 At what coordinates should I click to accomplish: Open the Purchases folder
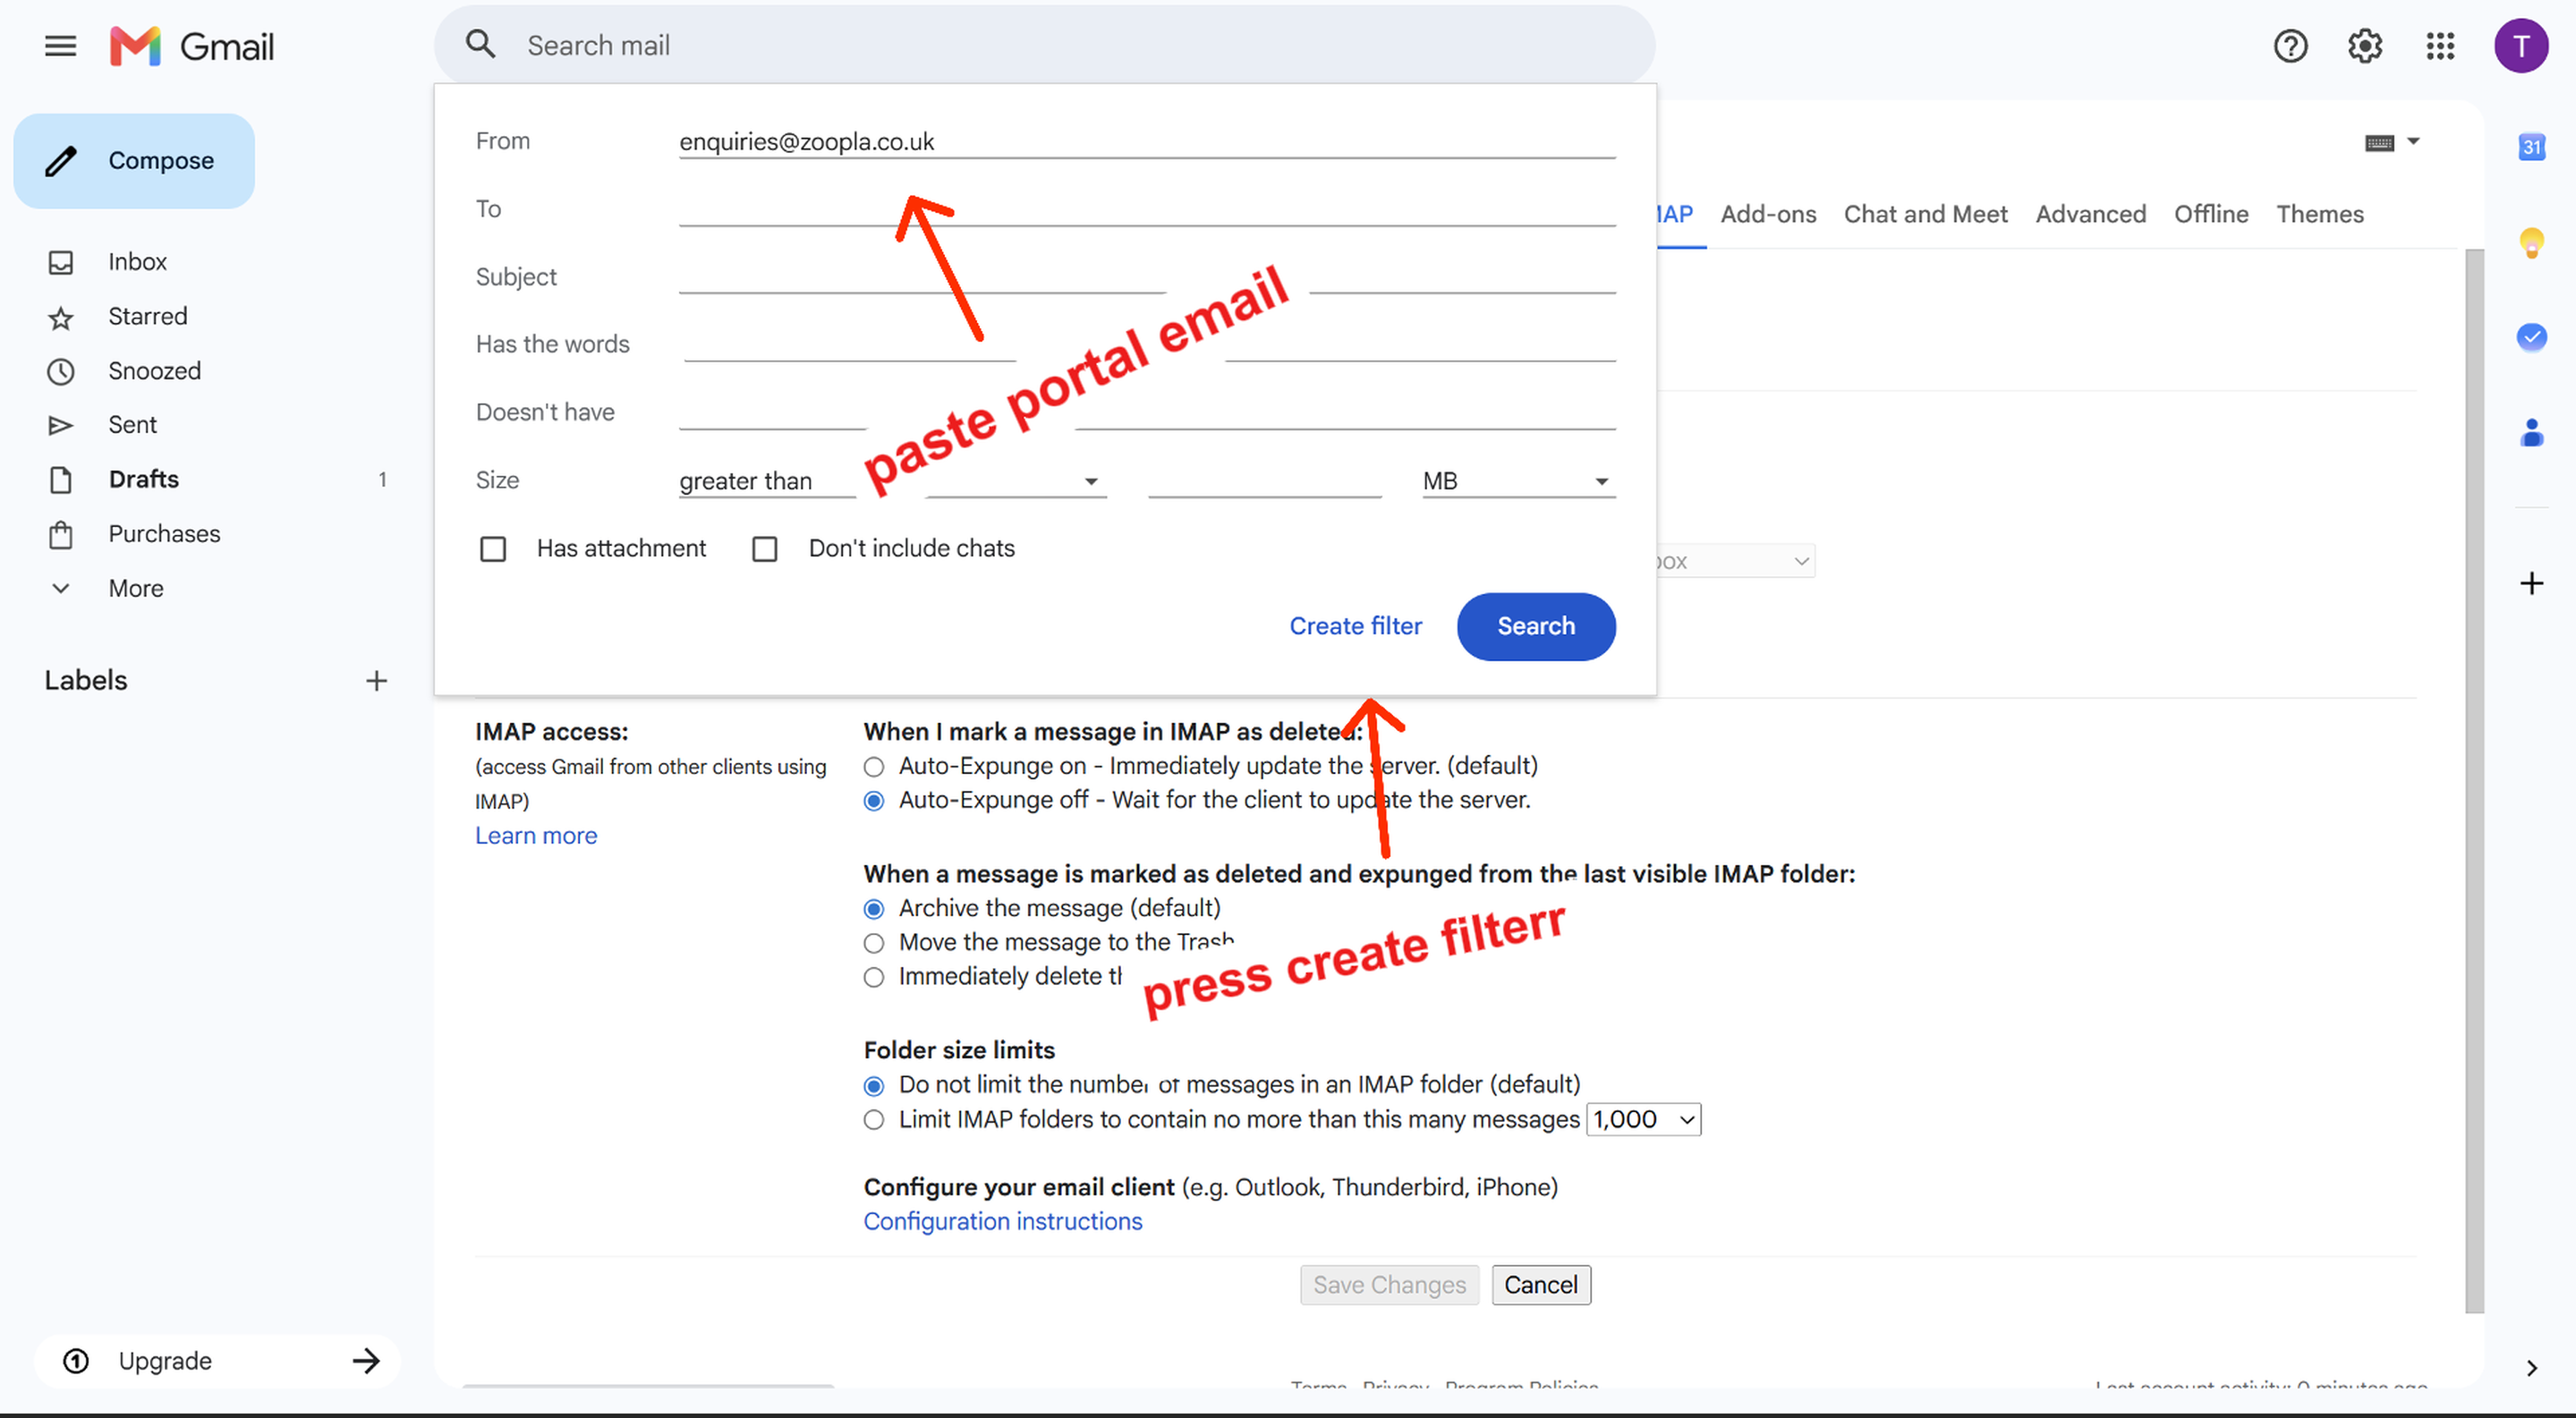[x=164, y=534]
